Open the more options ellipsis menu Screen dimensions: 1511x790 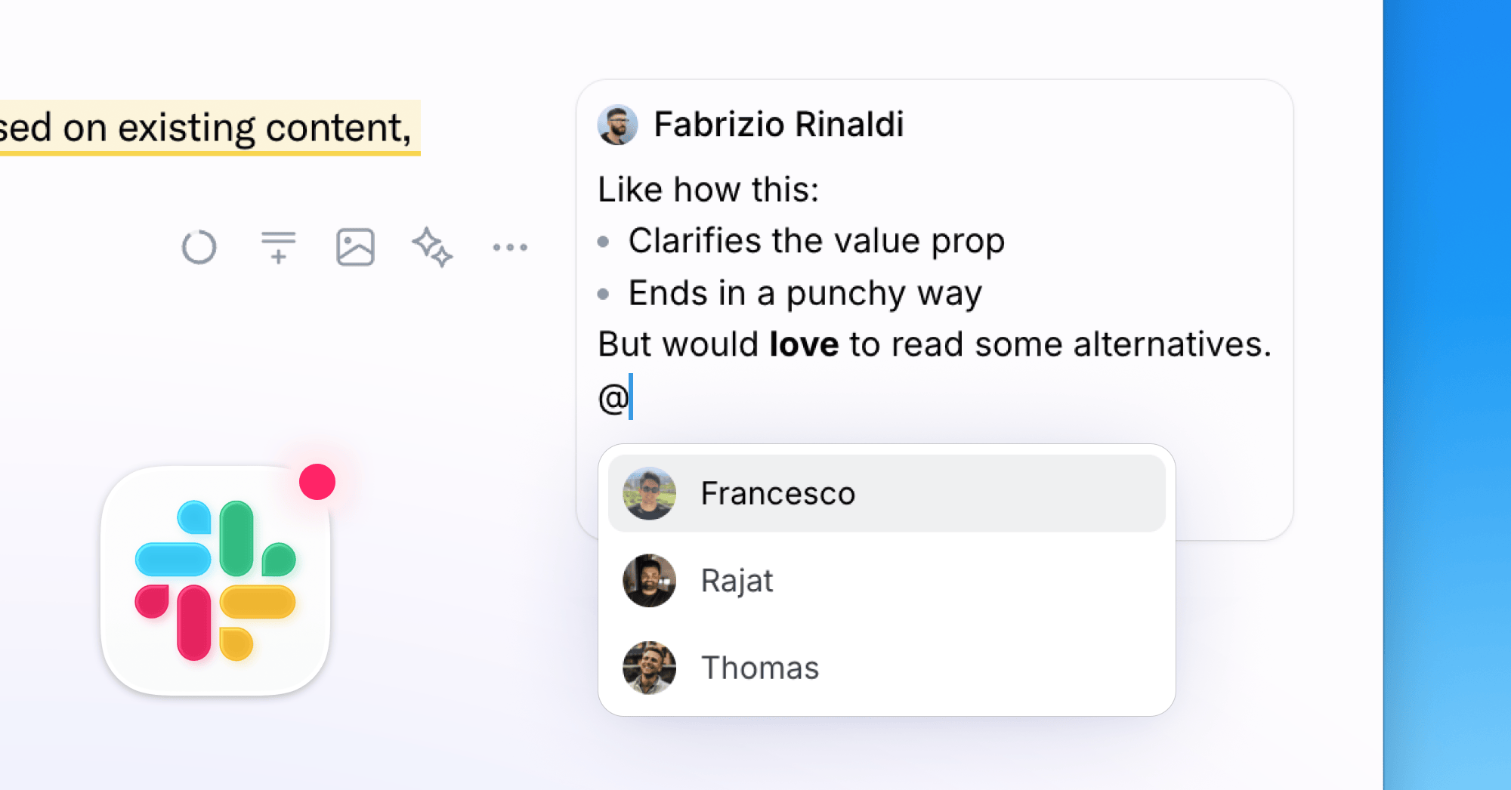point(510,247)
